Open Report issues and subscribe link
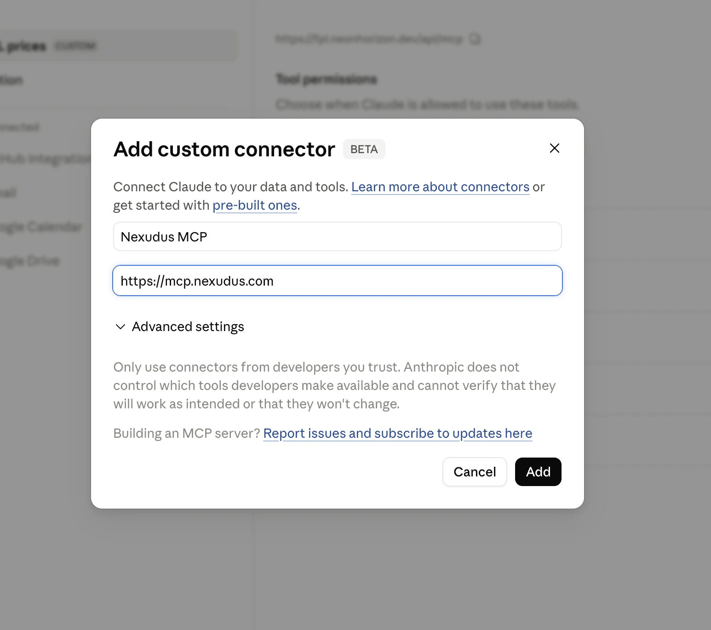 click(398, 433)
